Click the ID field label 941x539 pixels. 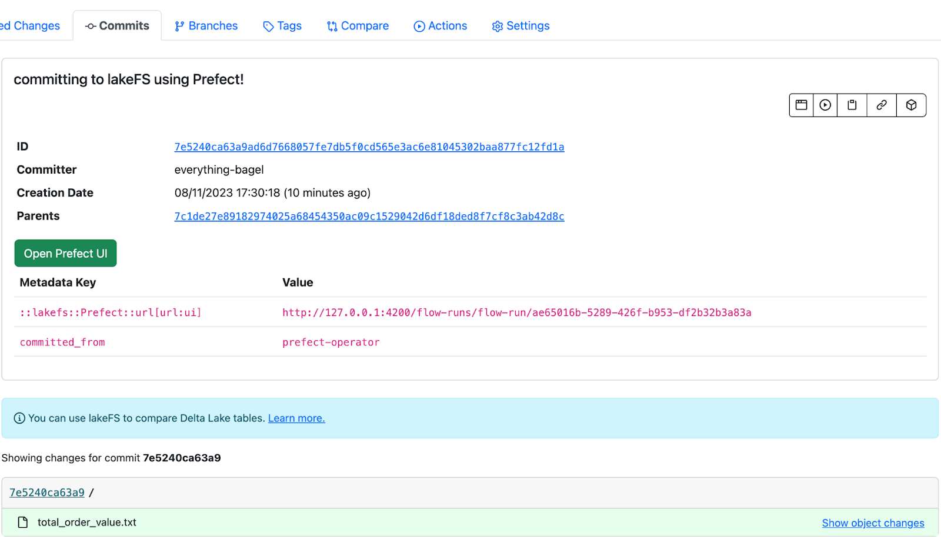point(22,147)
